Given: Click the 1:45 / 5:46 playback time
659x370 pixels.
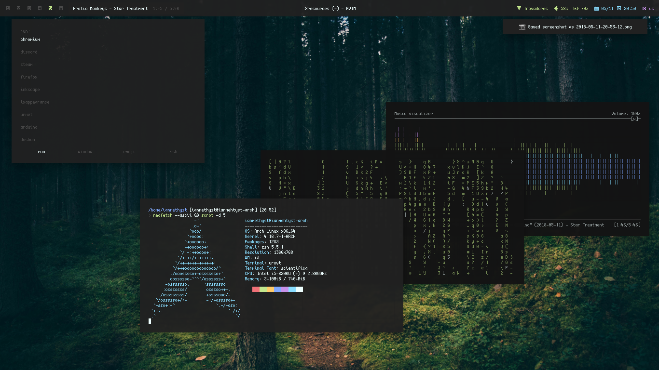Looking at the screenshot, I should click(x=166, y=9).
